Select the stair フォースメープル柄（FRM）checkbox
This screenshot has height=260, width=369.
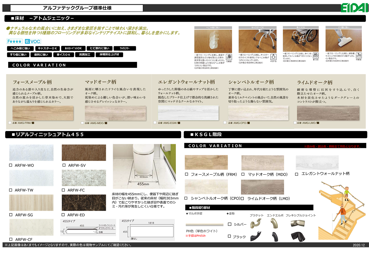187,174
